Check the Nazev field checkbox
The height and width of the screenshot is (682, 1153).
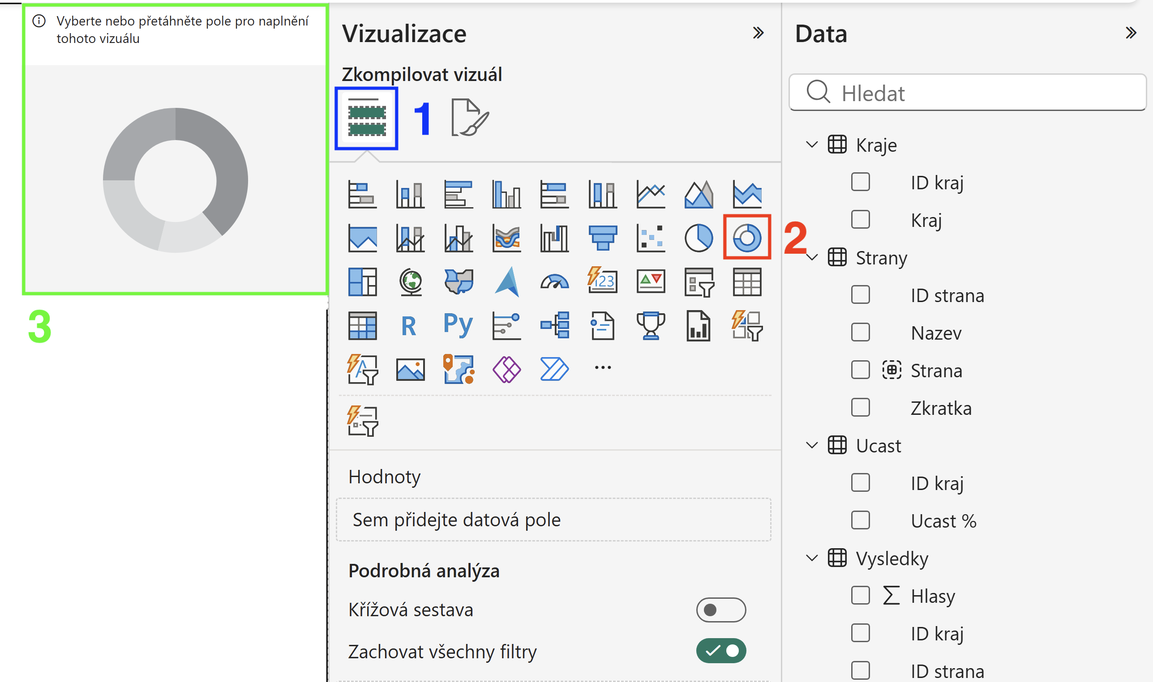tap(860, 332)
